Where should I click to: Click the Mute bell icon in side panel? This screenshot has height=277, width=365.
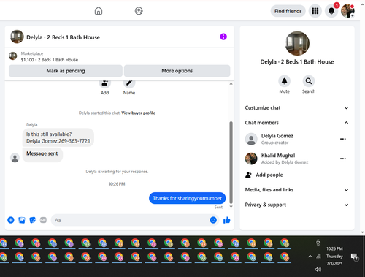tap(284, 81)
